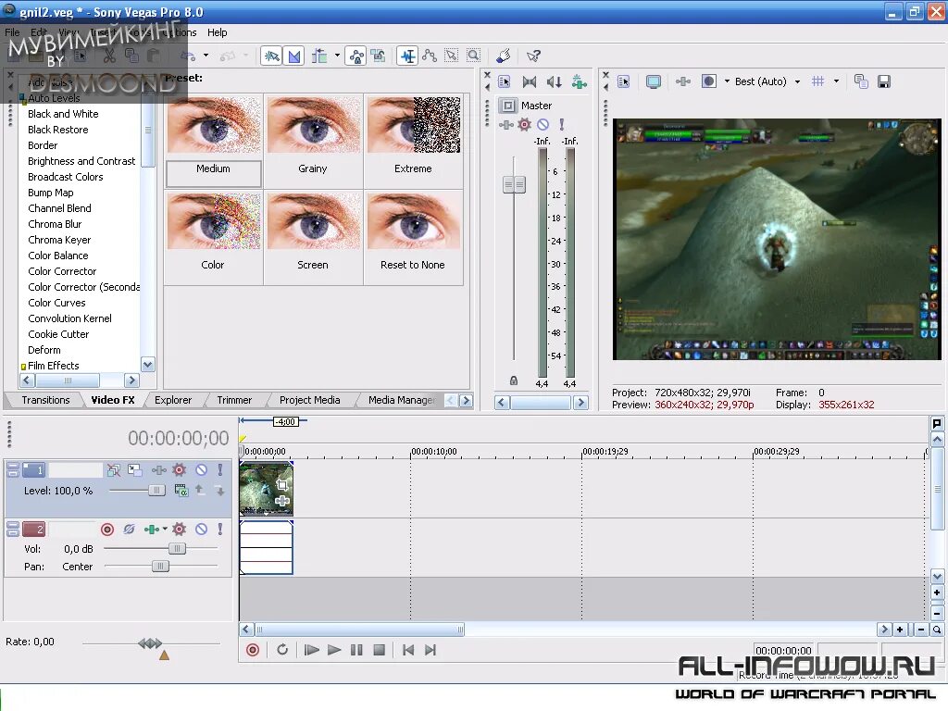Toggle loop playback icon
948x711 pixels.
(282, 650)
